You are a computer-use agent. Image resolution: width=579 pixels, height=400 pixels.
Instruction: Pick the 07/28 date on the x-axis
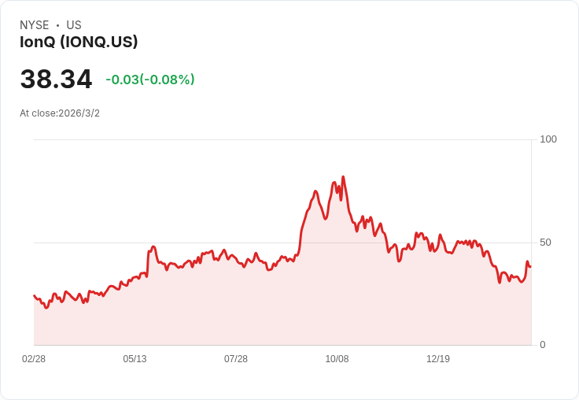(236, 359)
